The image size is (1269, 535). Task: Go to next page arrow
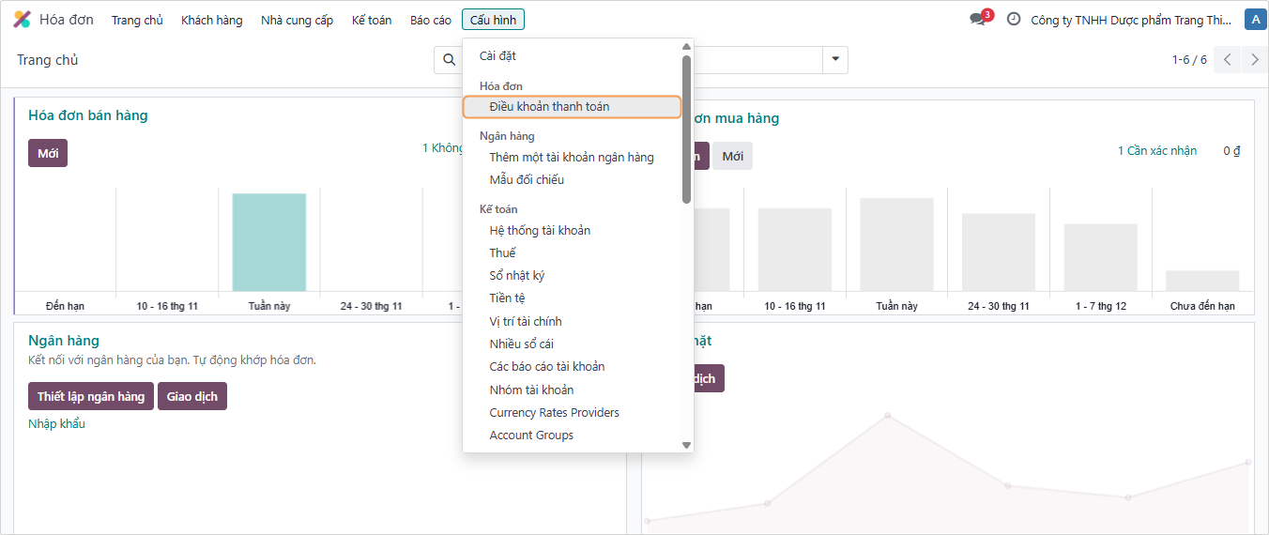coord(1254,60)
